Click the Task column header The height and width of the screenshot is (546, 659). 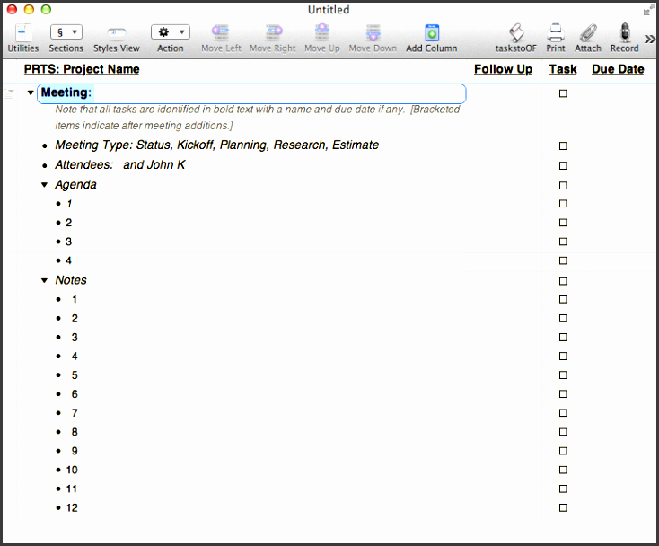tap(563, 69)
